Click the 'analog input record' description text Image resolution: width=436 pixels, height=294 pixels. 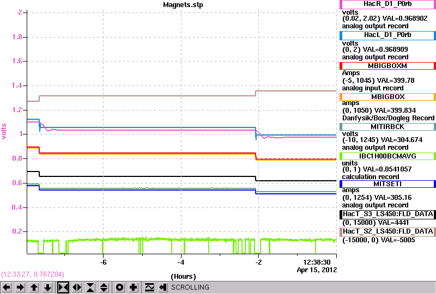tap(373, 88)
